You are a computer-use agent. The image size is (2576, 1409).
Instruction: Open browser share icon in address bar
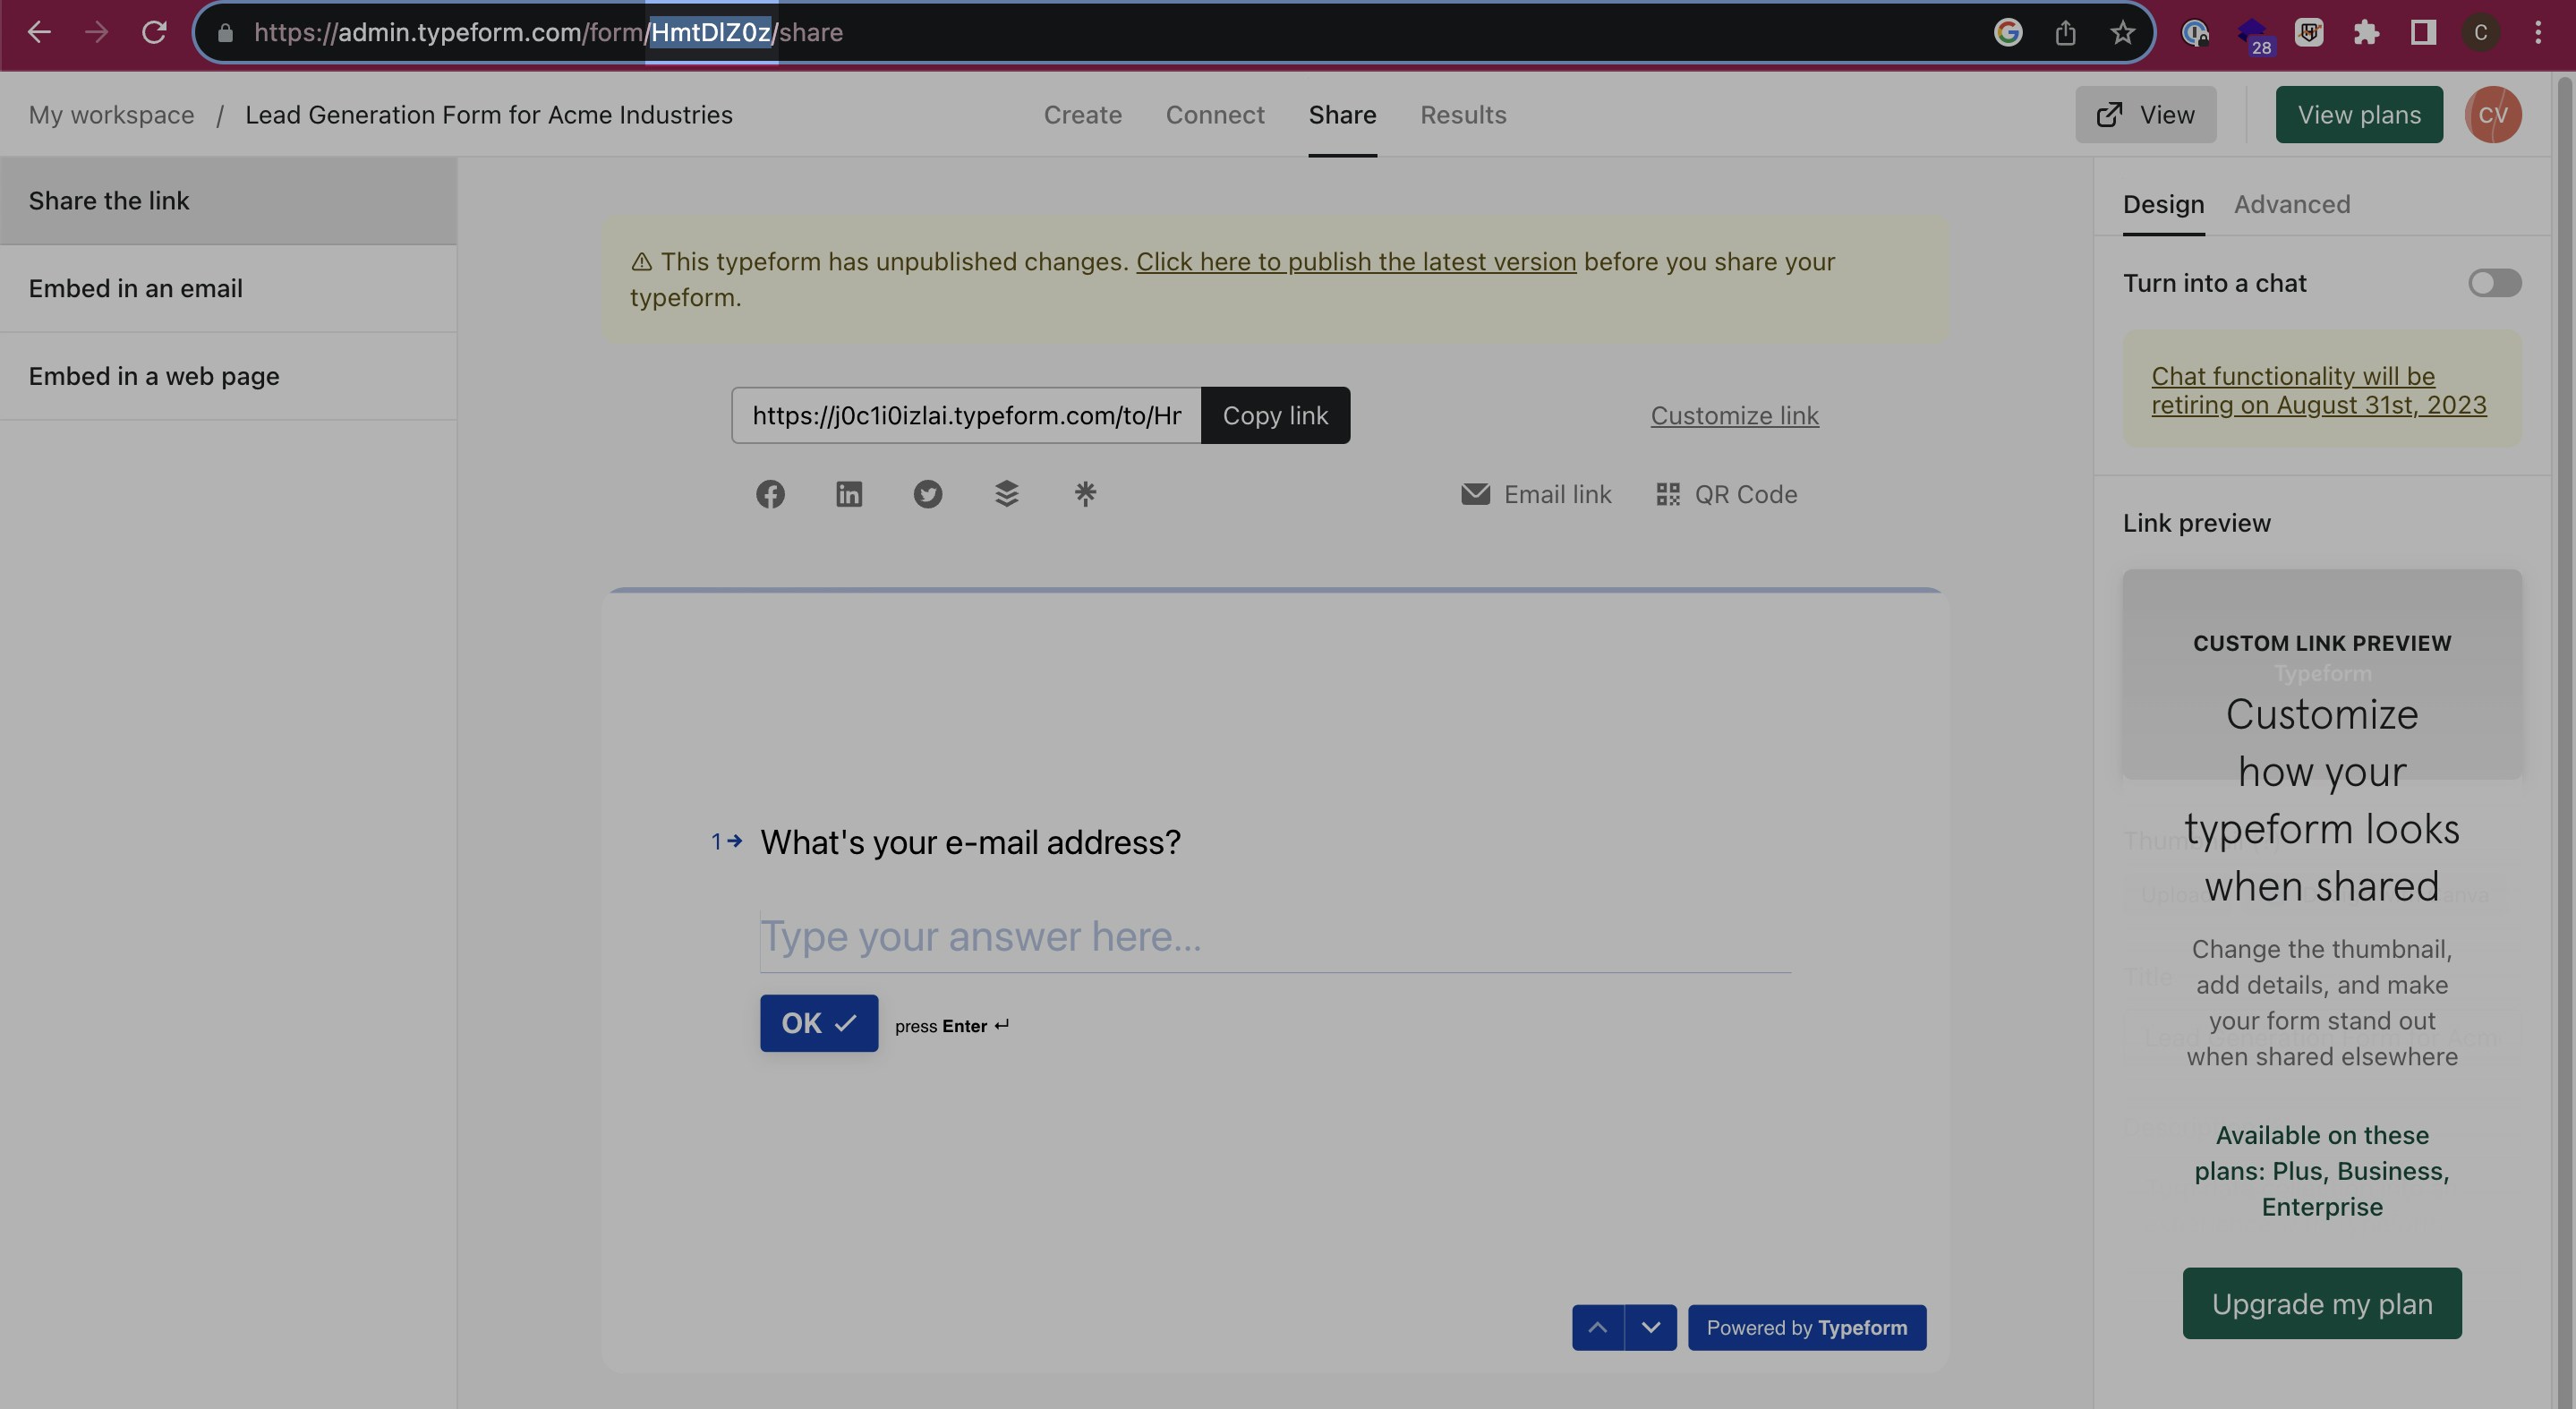[x=2065, y=33]
